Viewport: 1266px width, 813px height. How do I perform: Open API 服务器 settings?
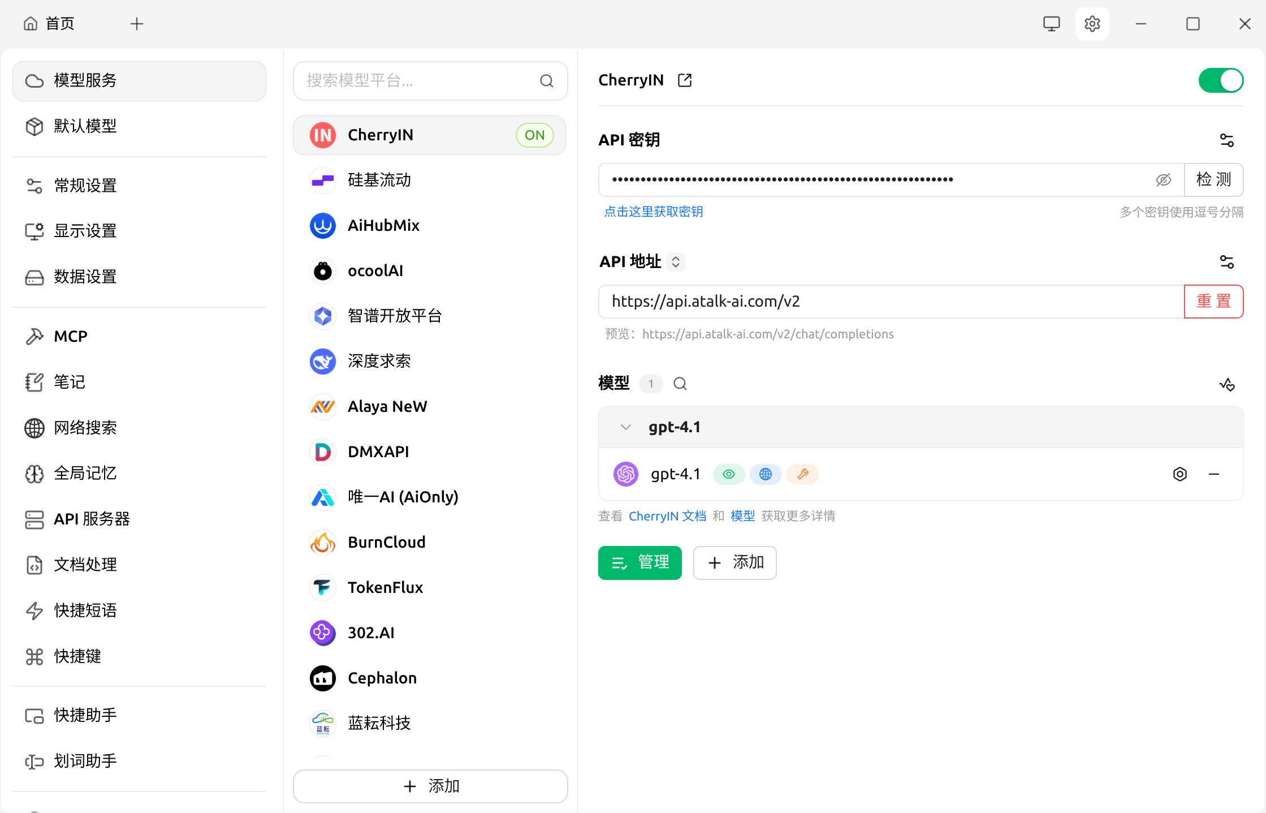pos(92,519)
